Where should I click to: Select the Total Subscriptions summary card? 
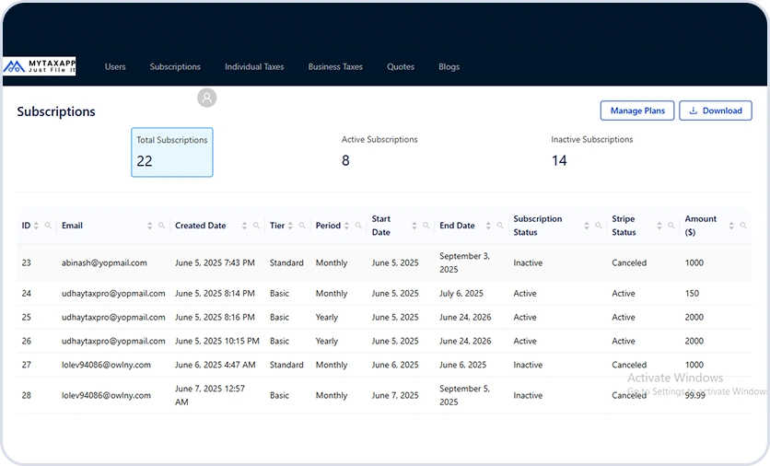click(x=172, y=152)
